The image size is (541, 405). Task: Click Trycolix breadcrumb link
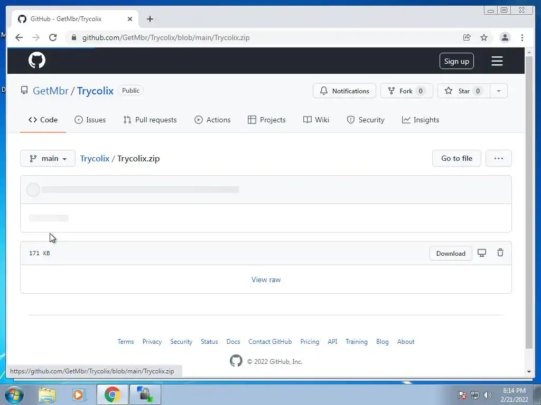pos(95,158)
